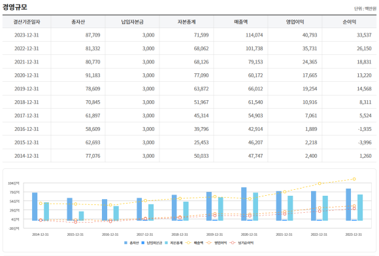Click the 자본총계 bar for 2023-12-31 in chart
Viewport: 379px width, 256px height.
(360, 208)
